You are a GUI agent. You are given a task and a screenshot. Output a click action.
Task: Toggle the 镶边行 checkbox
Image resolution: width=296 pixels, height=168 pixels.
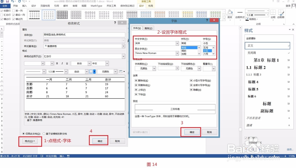(x=2, y=19)
